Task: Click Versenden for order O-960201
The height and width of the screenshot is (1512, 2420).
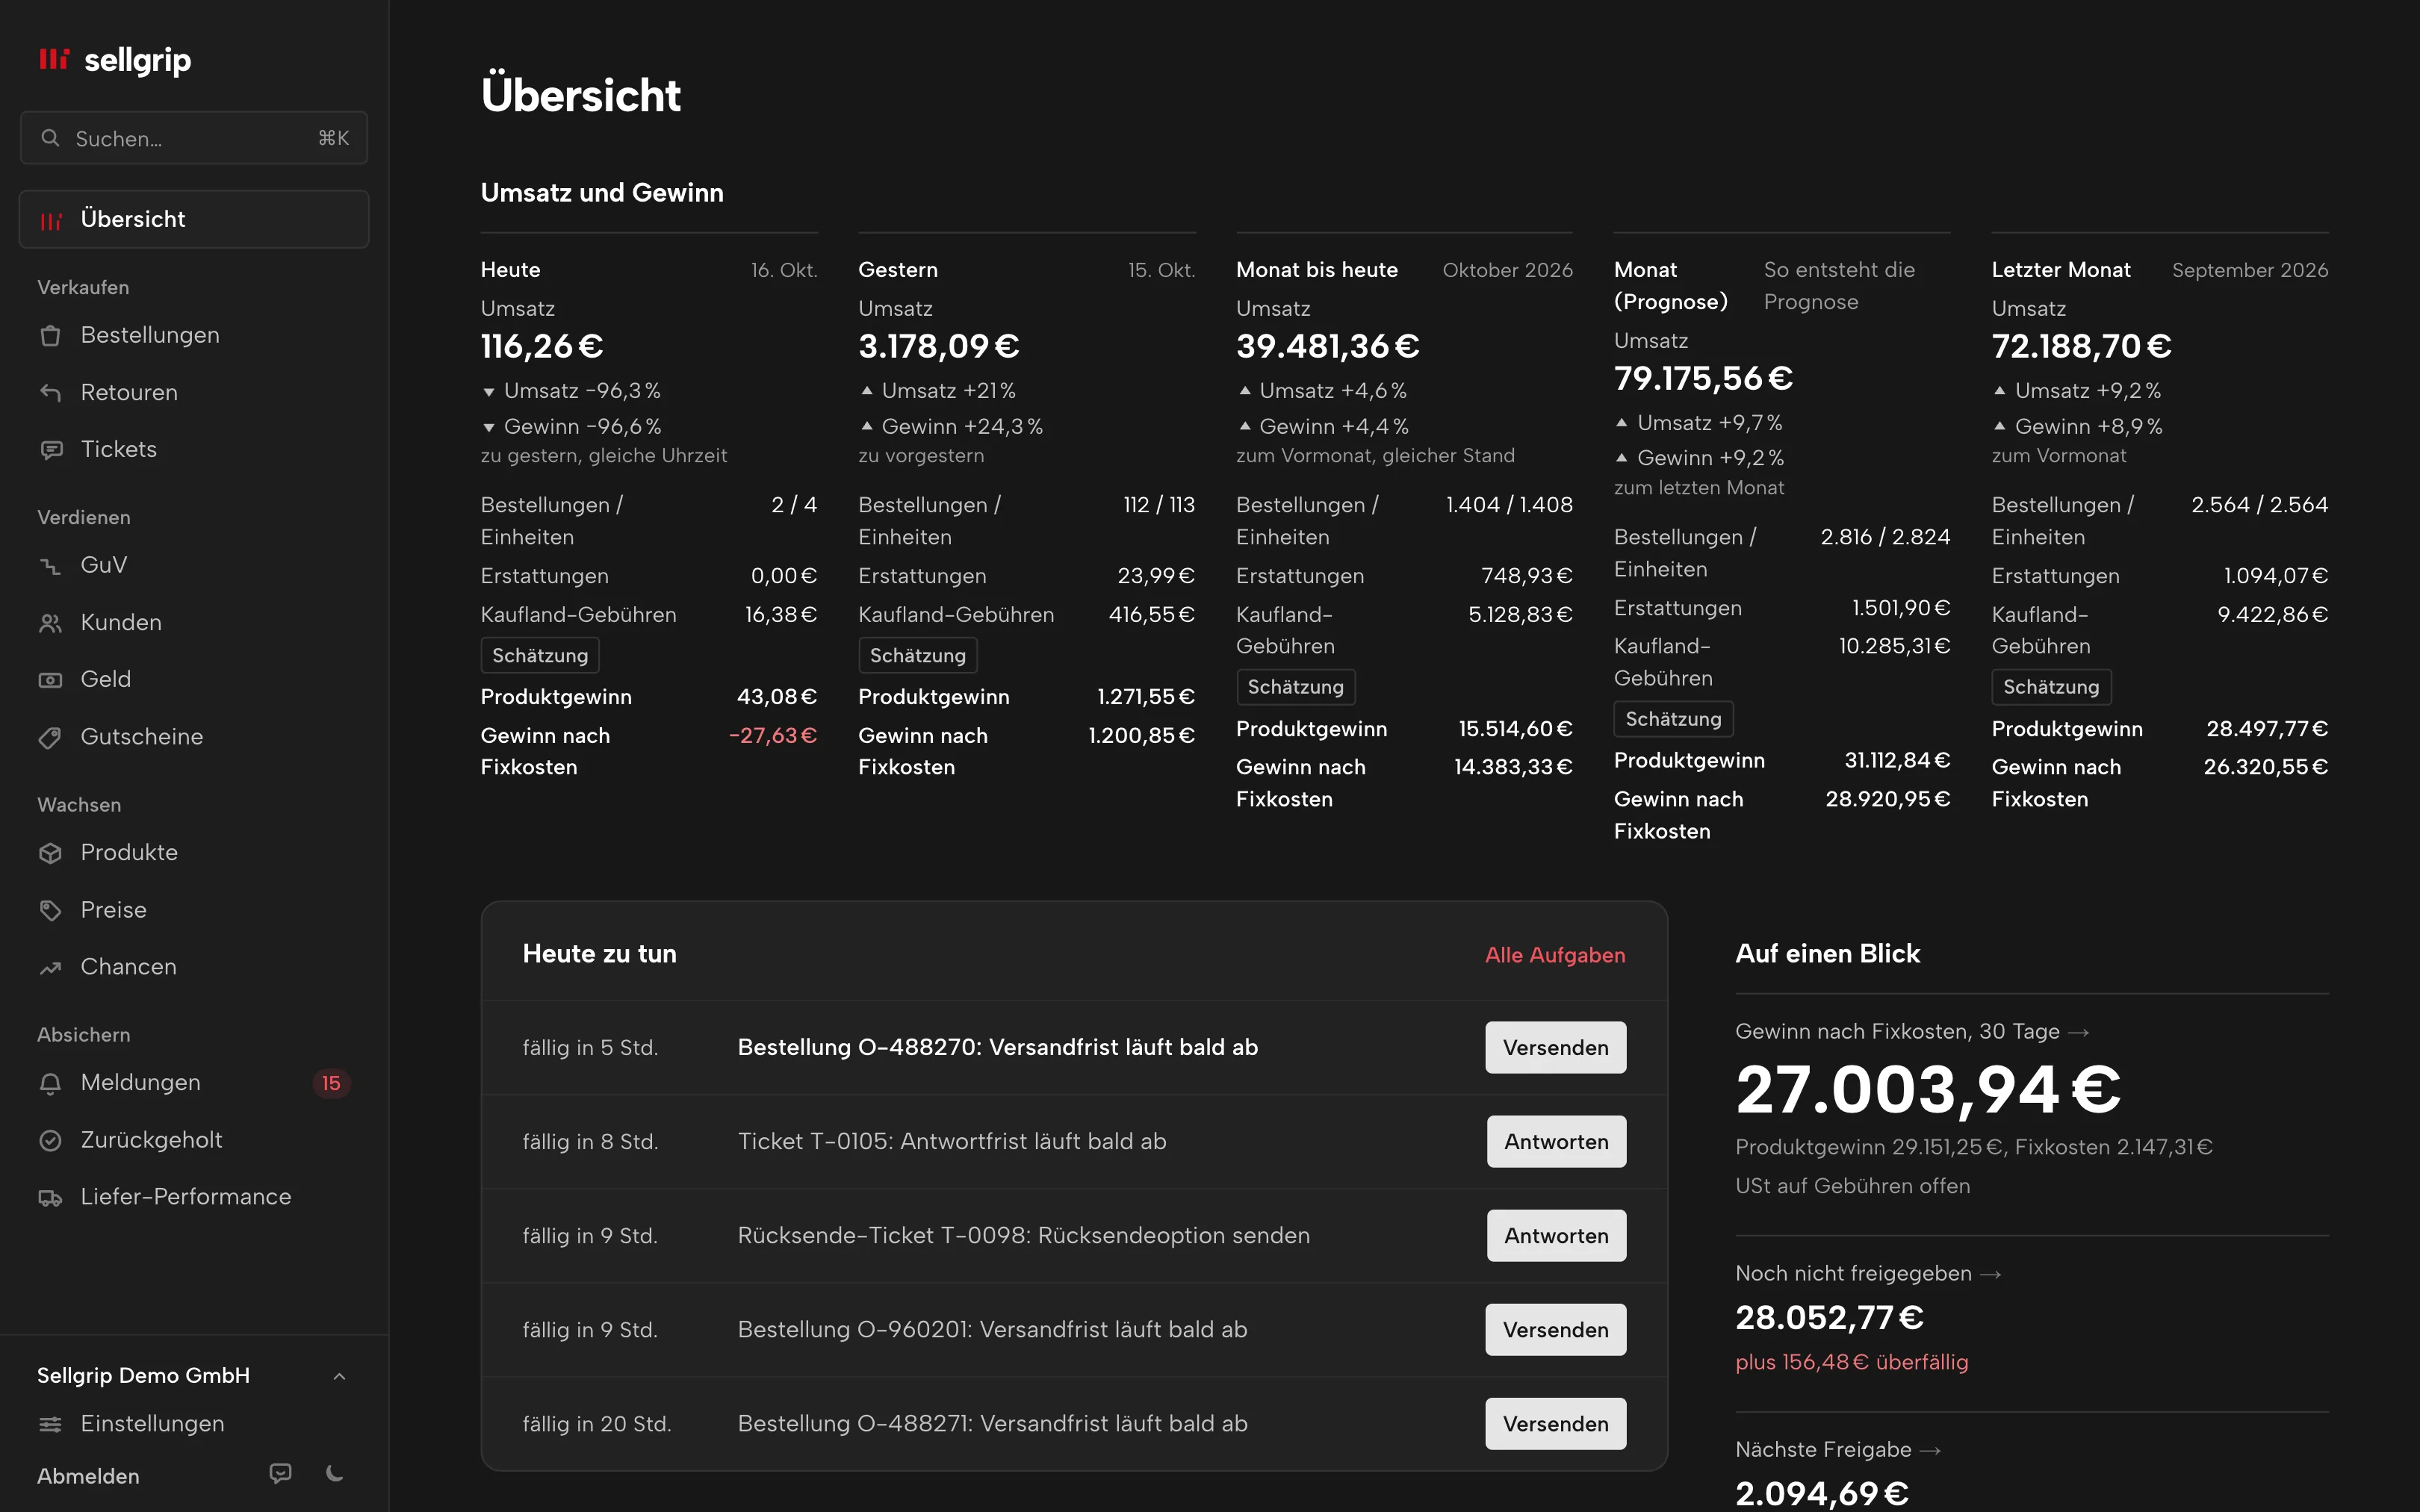Action: click(1555, 1329)
